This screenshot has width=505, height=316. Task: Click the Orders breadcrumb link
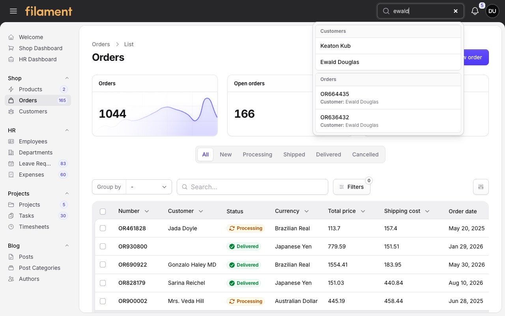pyautogui.click(x=101, y=44)
